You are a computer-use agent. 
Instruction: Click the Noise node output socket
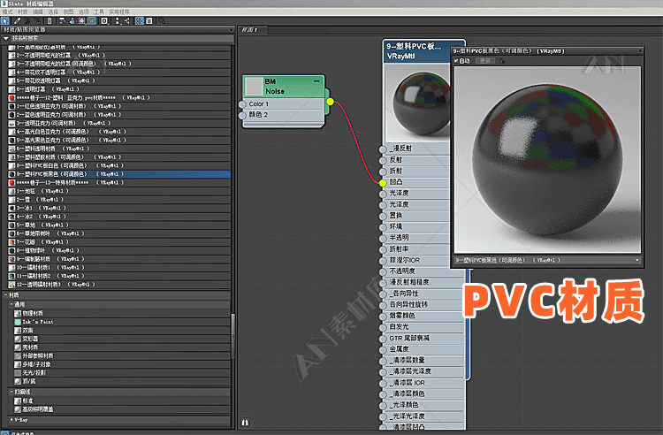pos(331,102)
